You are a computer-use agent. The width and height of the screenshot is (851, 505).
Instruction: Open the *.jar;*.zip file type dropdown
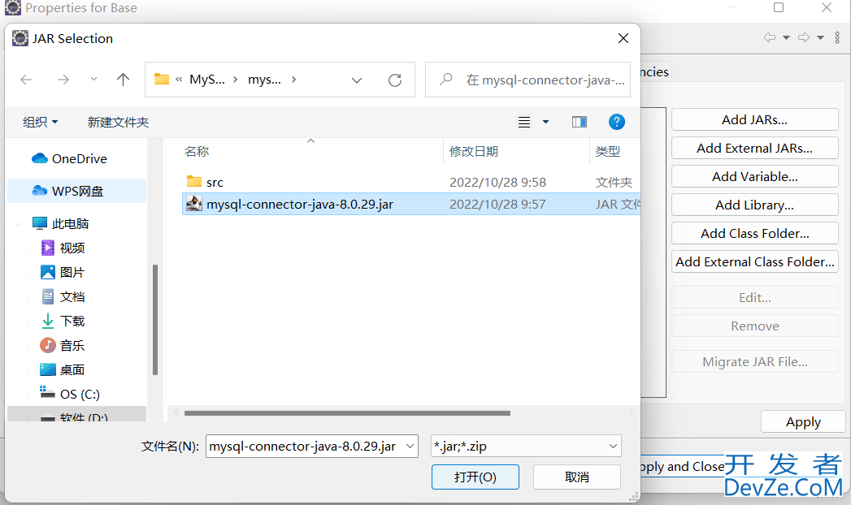(x=527, y=446)
